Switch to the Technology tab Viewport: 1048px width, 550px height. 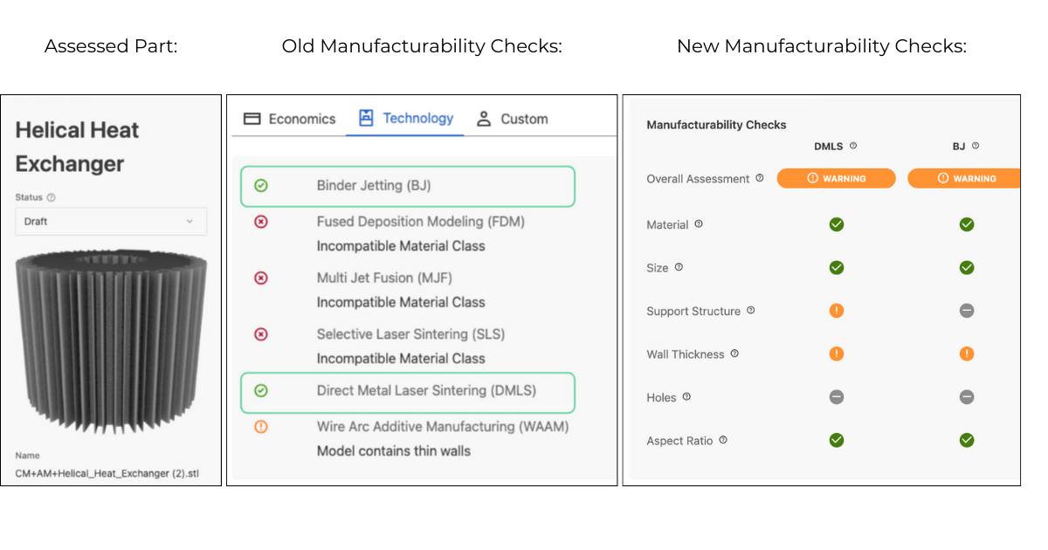(x=405, y=118)
